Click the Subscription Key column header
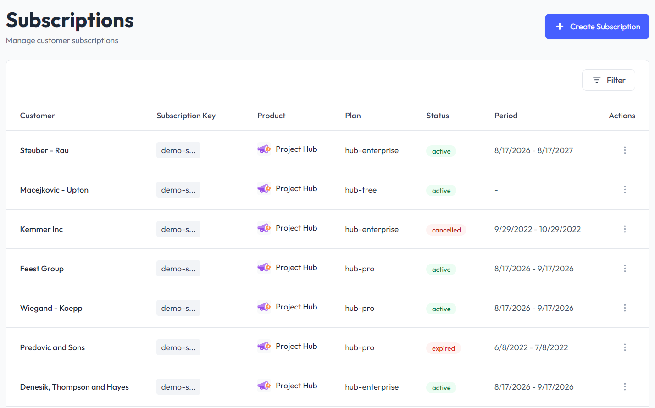 [x=186, y=116]
